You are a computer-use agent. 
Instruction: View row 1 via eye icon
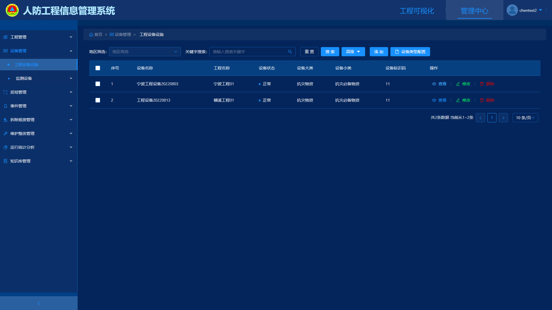pyautogui.click(x=434, y=84)
